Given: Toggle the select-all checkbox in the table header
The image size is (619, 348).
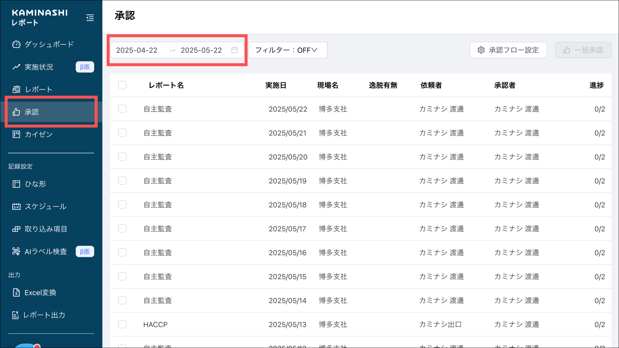Looking at the screenshot, I should coord(122,85).
